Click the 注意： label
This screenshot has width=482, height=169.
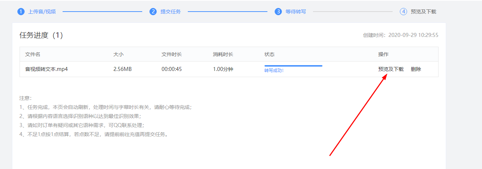pos(26,98)
